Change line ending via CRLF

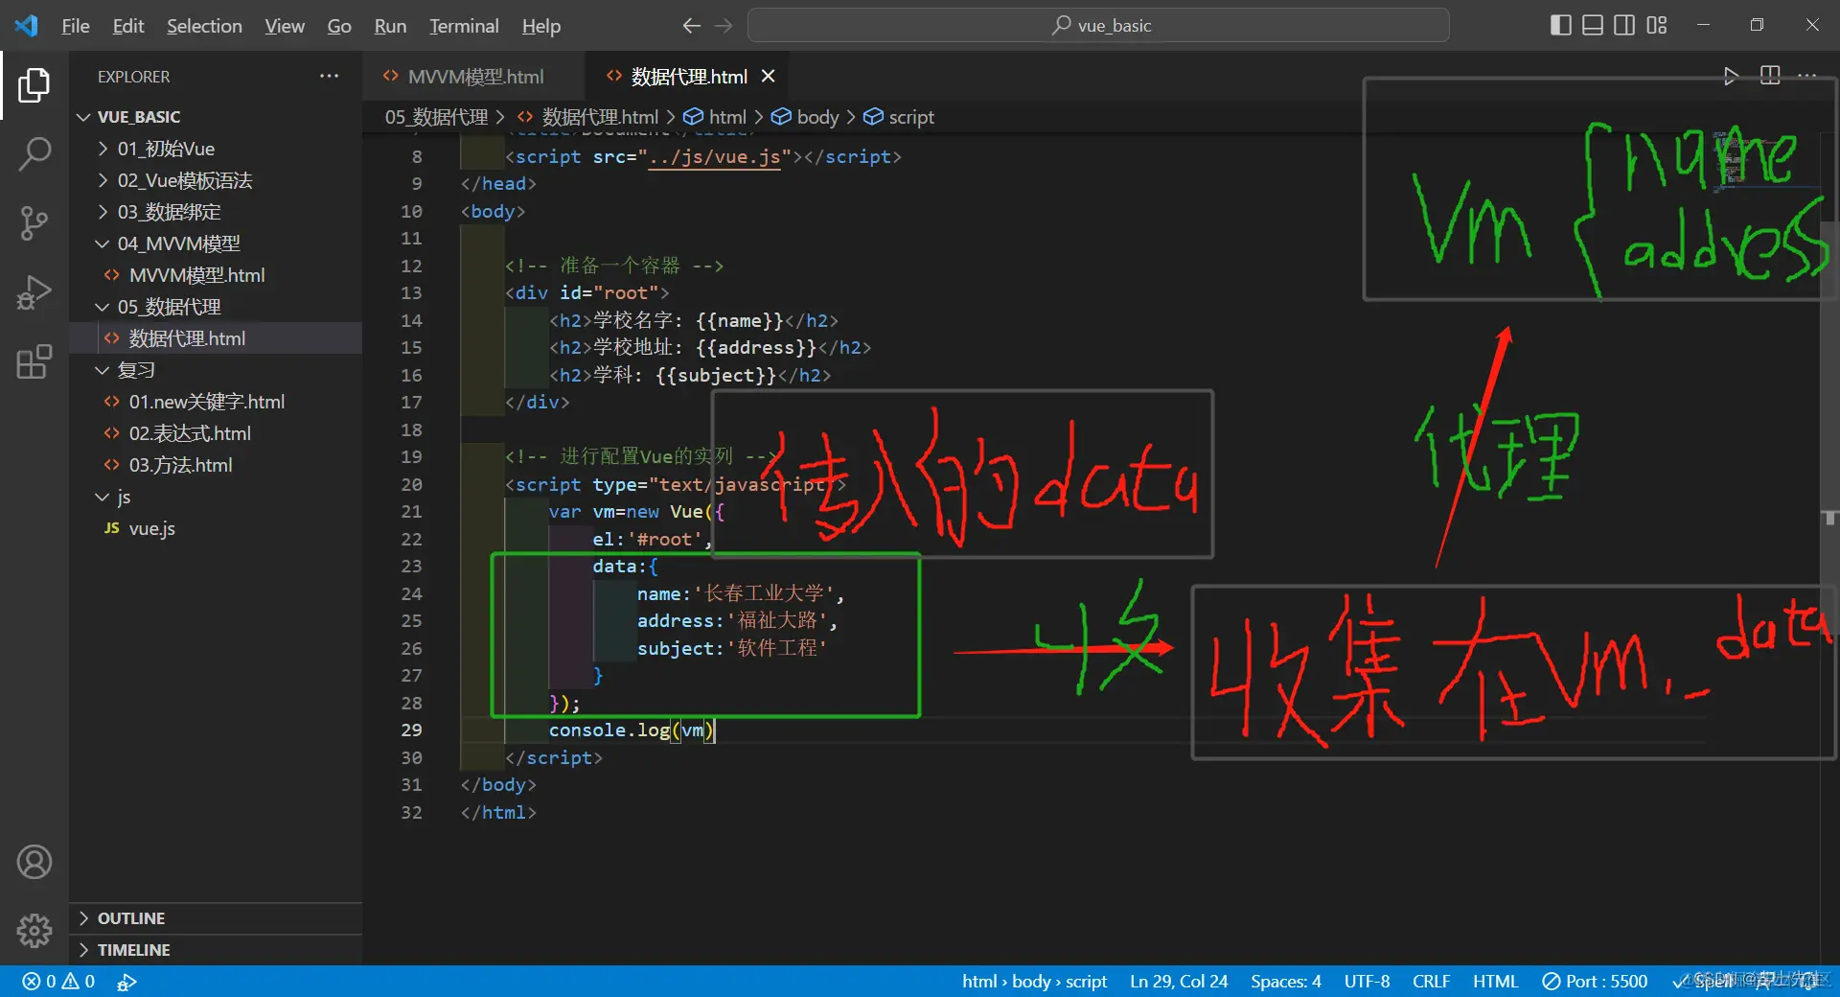point(1431,982)
